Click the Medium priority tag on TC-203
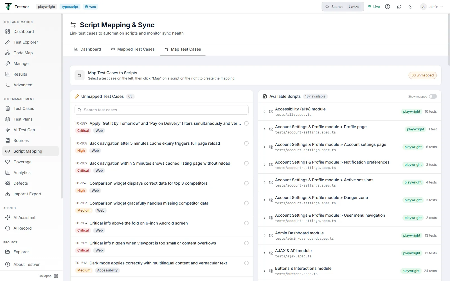 [84, 210]
